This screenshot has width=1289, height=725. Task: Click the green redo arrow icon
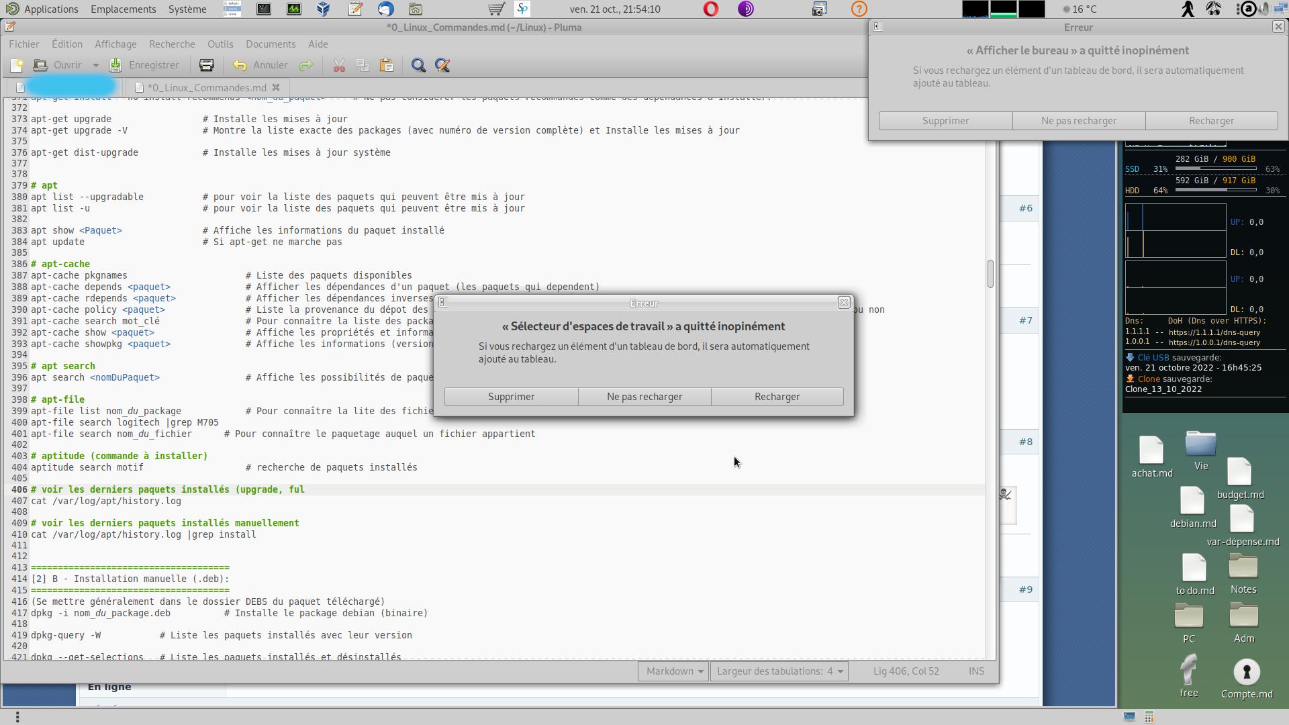click(305, 65)
